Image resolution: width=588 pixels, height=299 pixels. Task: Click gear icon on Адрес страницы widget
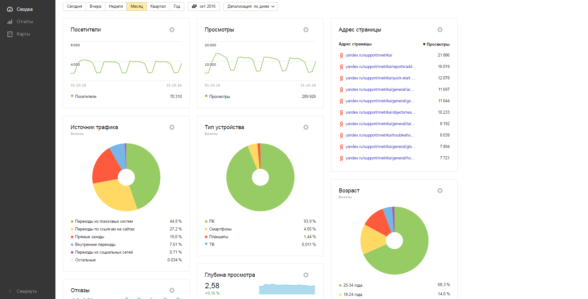[x=440, y=30]
